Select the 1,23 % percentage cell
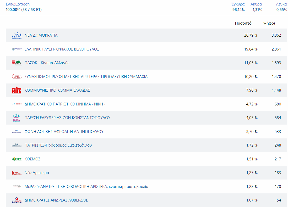288x207 pixels. click(252, 187)
